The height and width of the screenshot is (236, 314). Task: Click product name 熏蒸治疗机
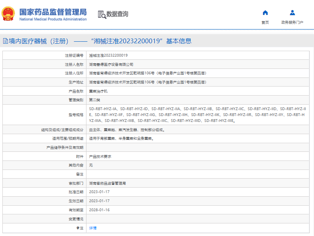pos(98,91)
